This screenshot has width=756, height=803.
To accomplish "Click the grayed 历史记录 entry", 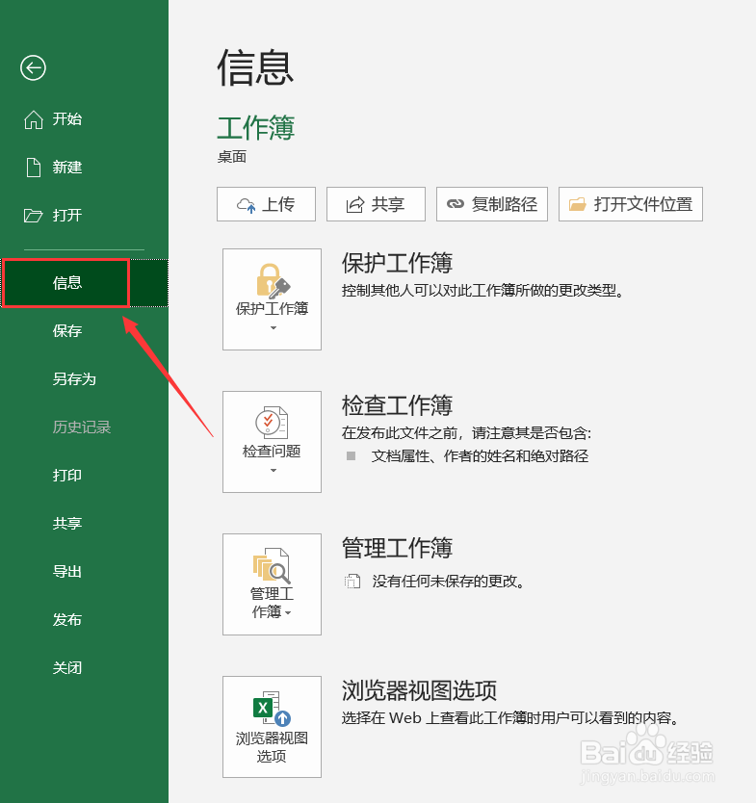I will (x=84, y=427).
